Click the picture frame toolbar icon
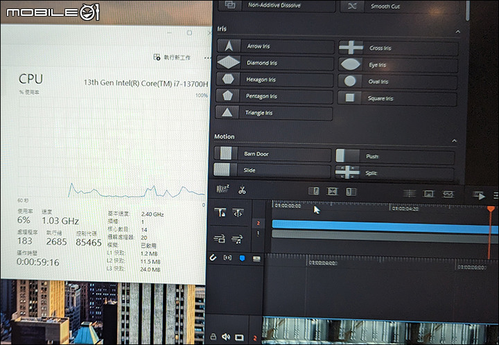The image size is (499, 345). pyautogui.click(x=429, y=194)
